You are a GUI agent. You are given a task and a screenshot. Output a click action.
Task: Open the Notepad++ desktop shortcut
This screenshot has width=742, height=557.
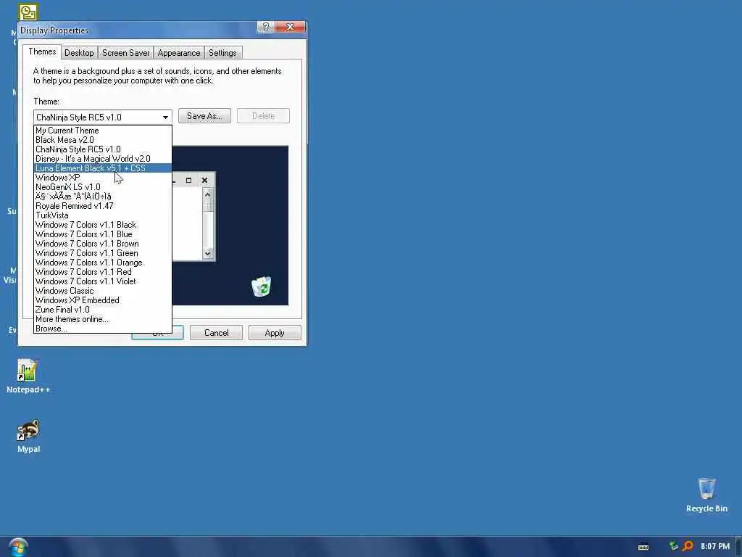coord(28,376)
